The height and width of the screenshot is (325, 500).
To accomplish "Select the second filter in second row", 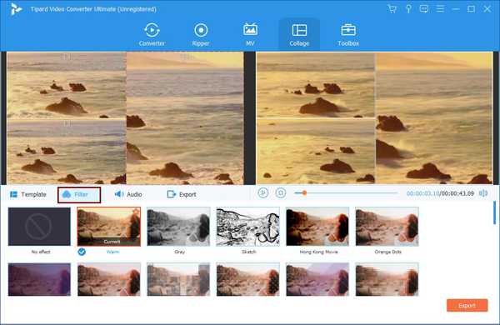I will point(108,279).
